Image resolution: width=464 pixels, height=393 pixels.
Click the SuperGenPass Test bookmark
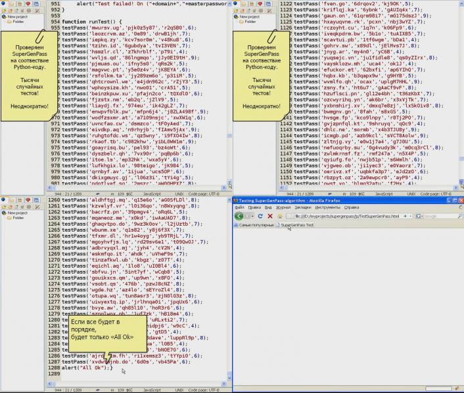pyautogui.click(x=294, y=225)
